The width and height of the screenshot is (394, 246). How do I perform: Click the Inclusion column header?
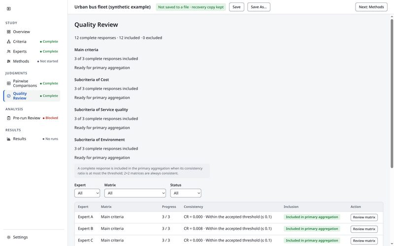(291, 207)
